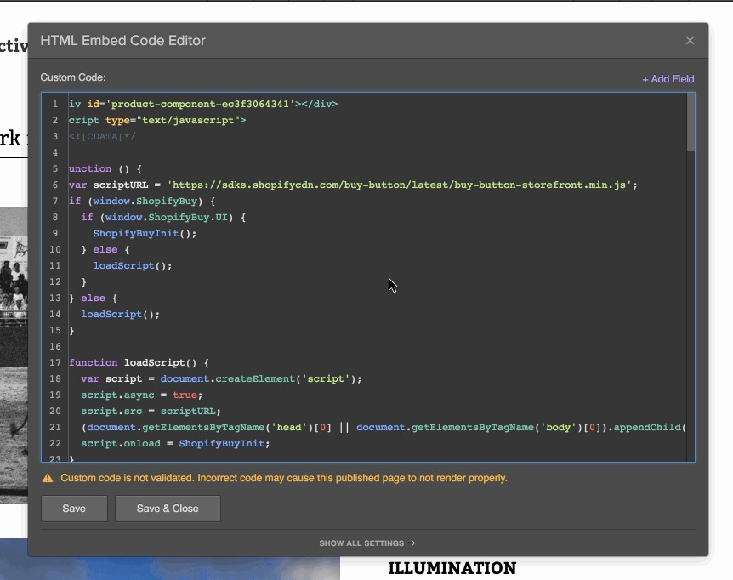The width and height of the screenshot is (733, 580).
Task: Click line number 1 in the editor
Action: [55, 104]
